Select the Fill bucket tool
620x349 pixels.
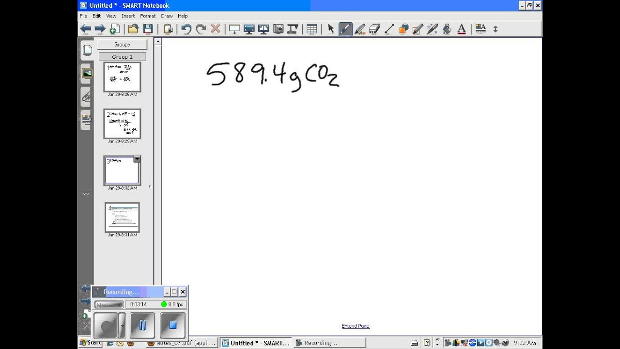[447, 29]
